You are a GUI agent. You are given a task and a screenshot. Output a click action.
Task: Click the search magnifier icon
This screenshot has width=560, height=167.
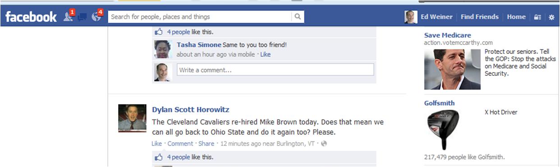tap(298, 17)
